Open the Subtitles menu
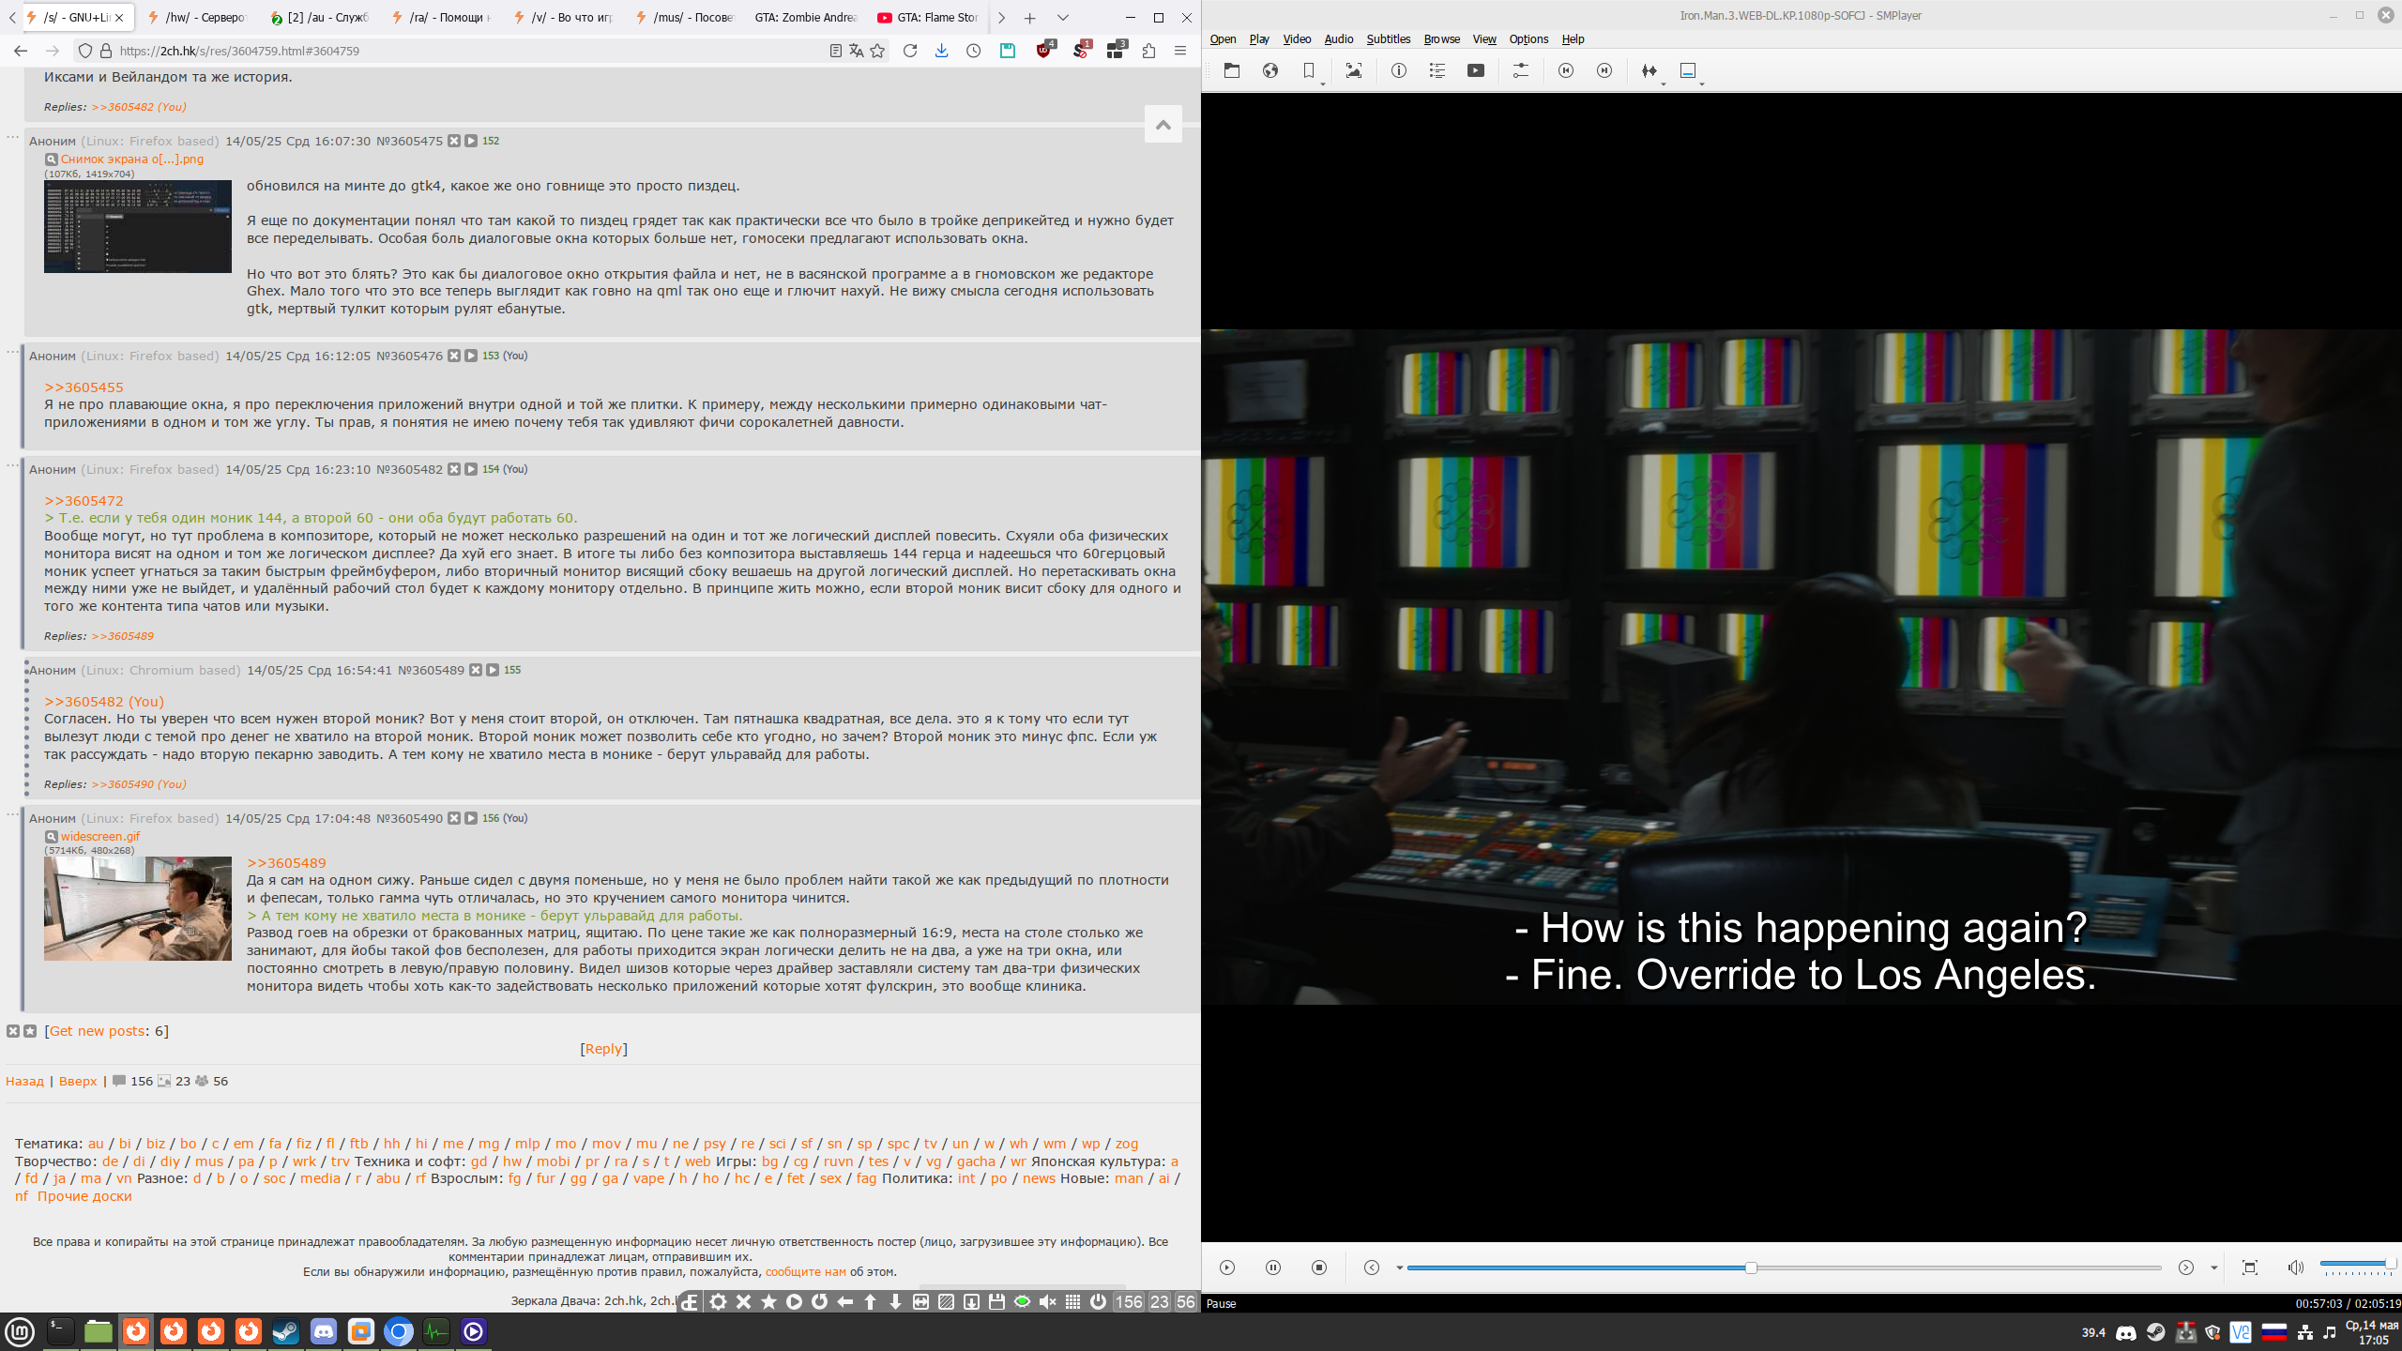This screenshot has width=2402, height=1351. click(x=1388, y=39)
